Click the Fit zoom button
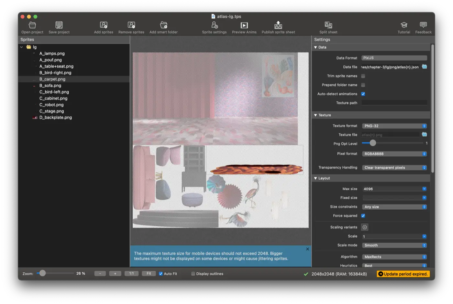The height and width of the screenshot is (304, 453). click(x=149, y=274)
